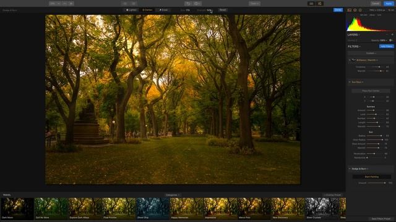
Task: Toggle the quick preview eye icon
Action: click(125, 4)
